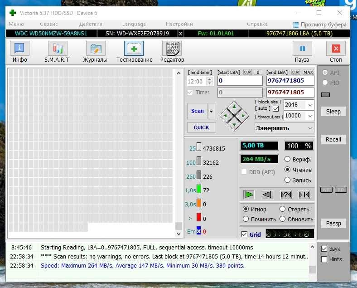Image resolution: width=357 pixels, height=288 pixels.
Task: Toggle the block size auto checkbox
Action: [275, 108]
